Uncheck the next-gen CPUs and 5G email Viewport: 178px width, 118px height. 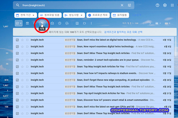(x=17, y=107)
